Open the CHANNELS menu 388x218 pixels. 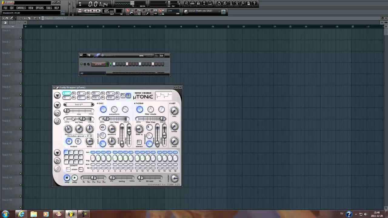(x=21, y=8)
